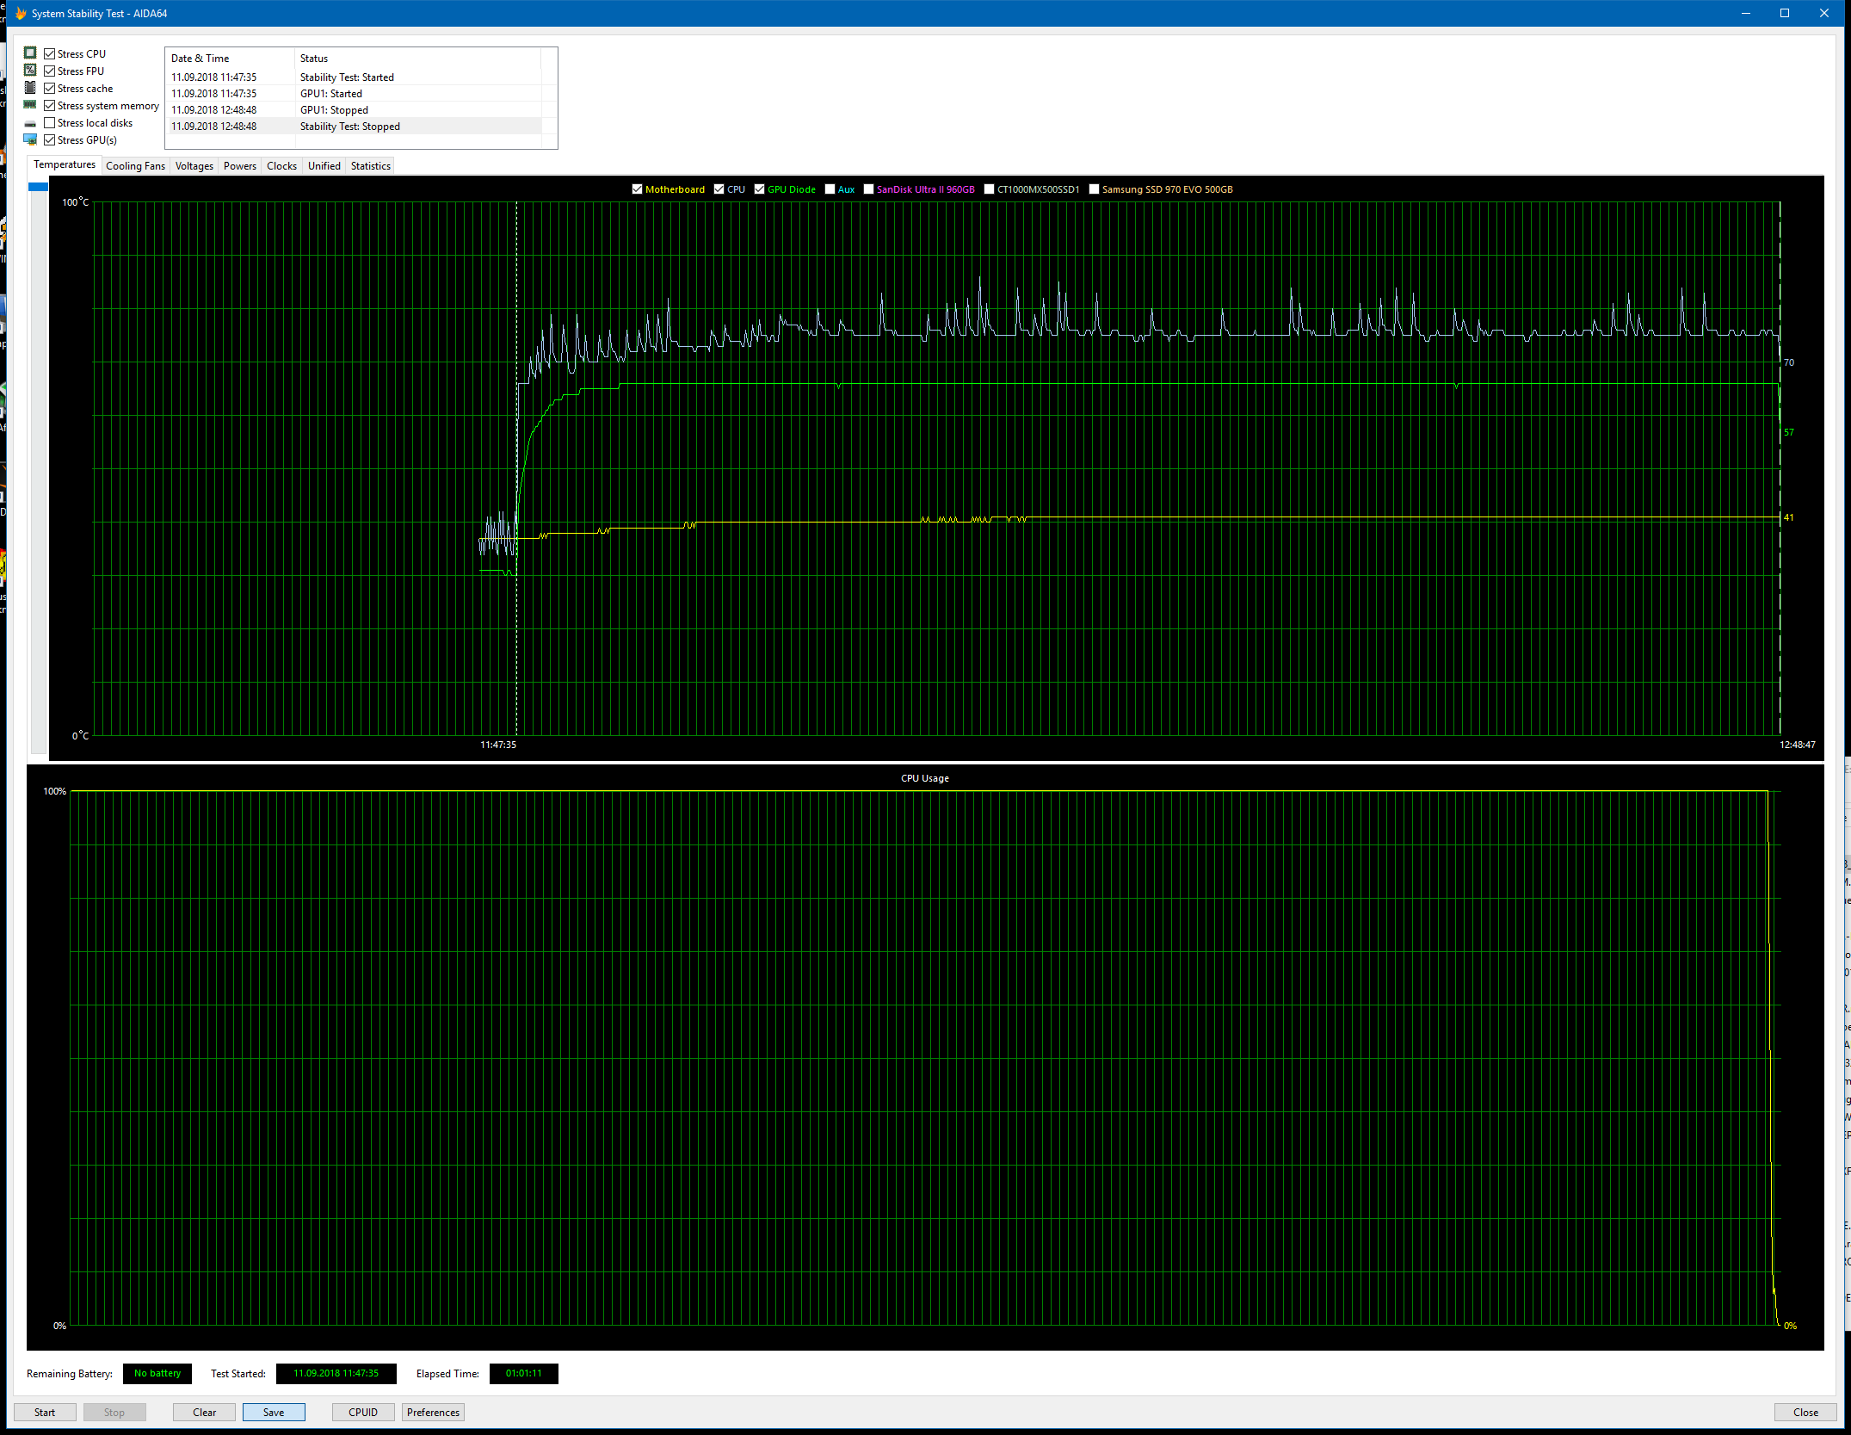Click the Stress GPU(s) graphics card icon
The width and height of the screenshot is (1851, 1435).
tap(30, 139)
